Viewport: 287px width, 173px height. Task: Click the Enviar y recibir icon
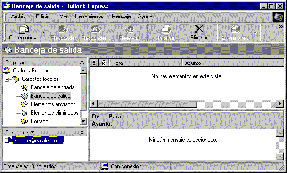(x=236, y=29)
